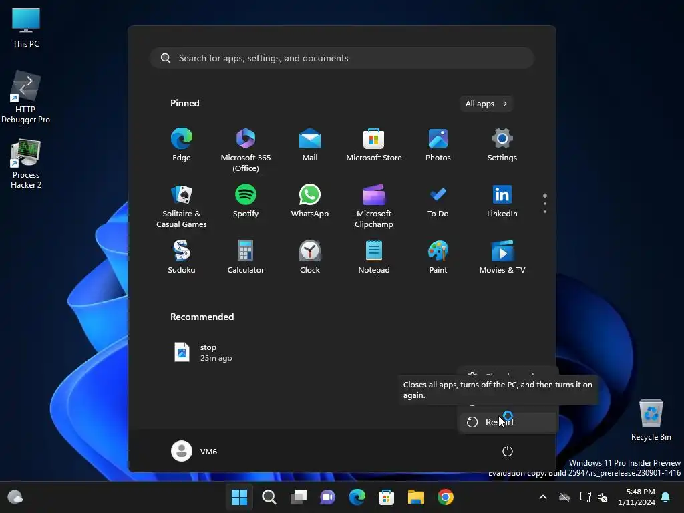The width and height of the screenshot is (684, 513).
Task: Launch Movies & TV
Action: point(502,257)
